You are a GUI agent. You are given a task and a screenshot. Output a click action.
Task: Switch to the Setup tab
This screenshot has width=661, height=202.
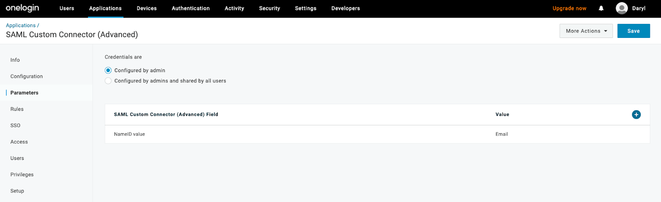pos(17,191)
